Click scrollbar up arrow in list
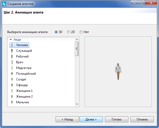The width and height of the screenshot is (159, 128). click(x=77, y=39)
